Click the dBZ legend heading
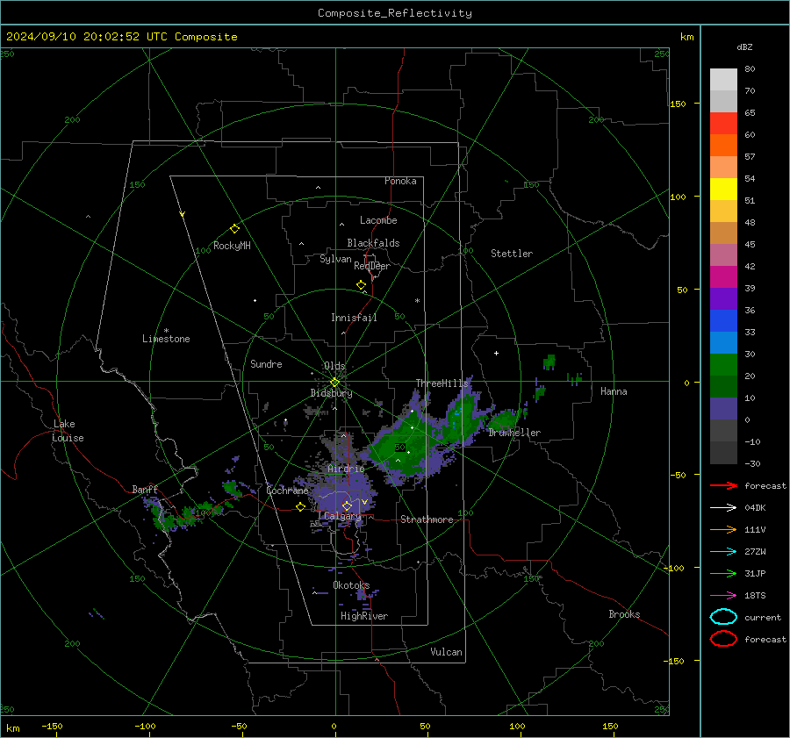This screenshot has width=790, height=738. [x=744, y=47]
